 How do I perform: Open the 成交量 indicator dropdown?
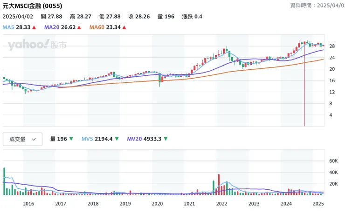(22, 139)
